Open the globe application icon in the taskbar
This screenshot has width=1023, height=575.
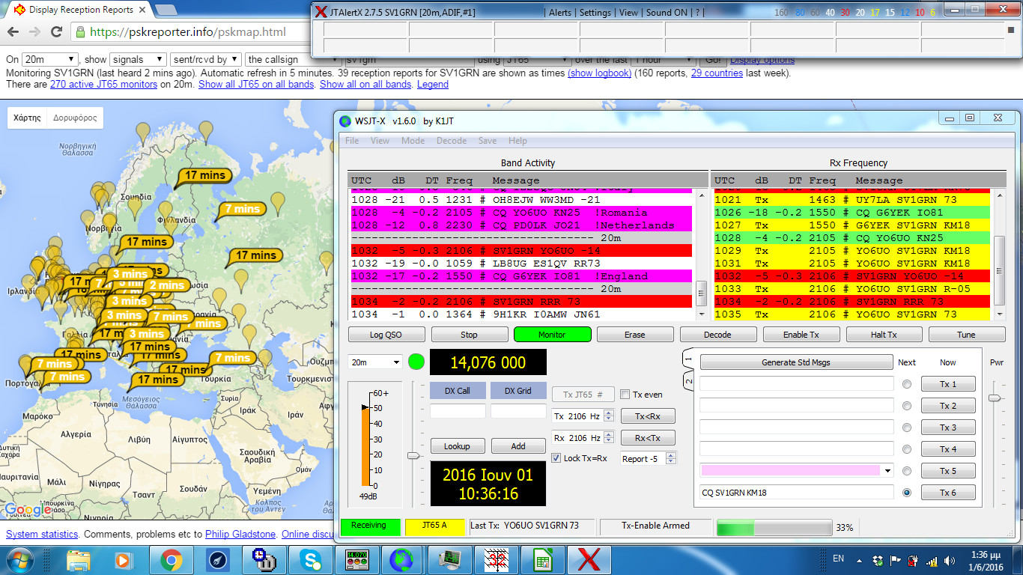[402, 559]
